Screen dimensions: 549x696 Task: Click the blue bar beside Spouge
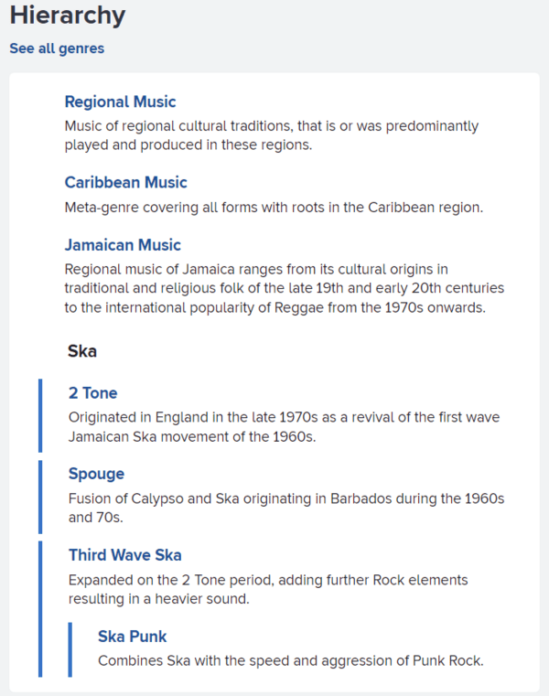(40, 496)
